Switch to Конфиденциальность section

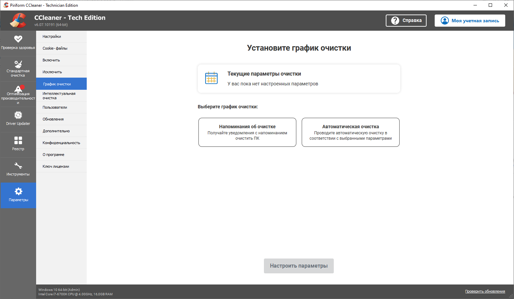(x=61, y=143)
